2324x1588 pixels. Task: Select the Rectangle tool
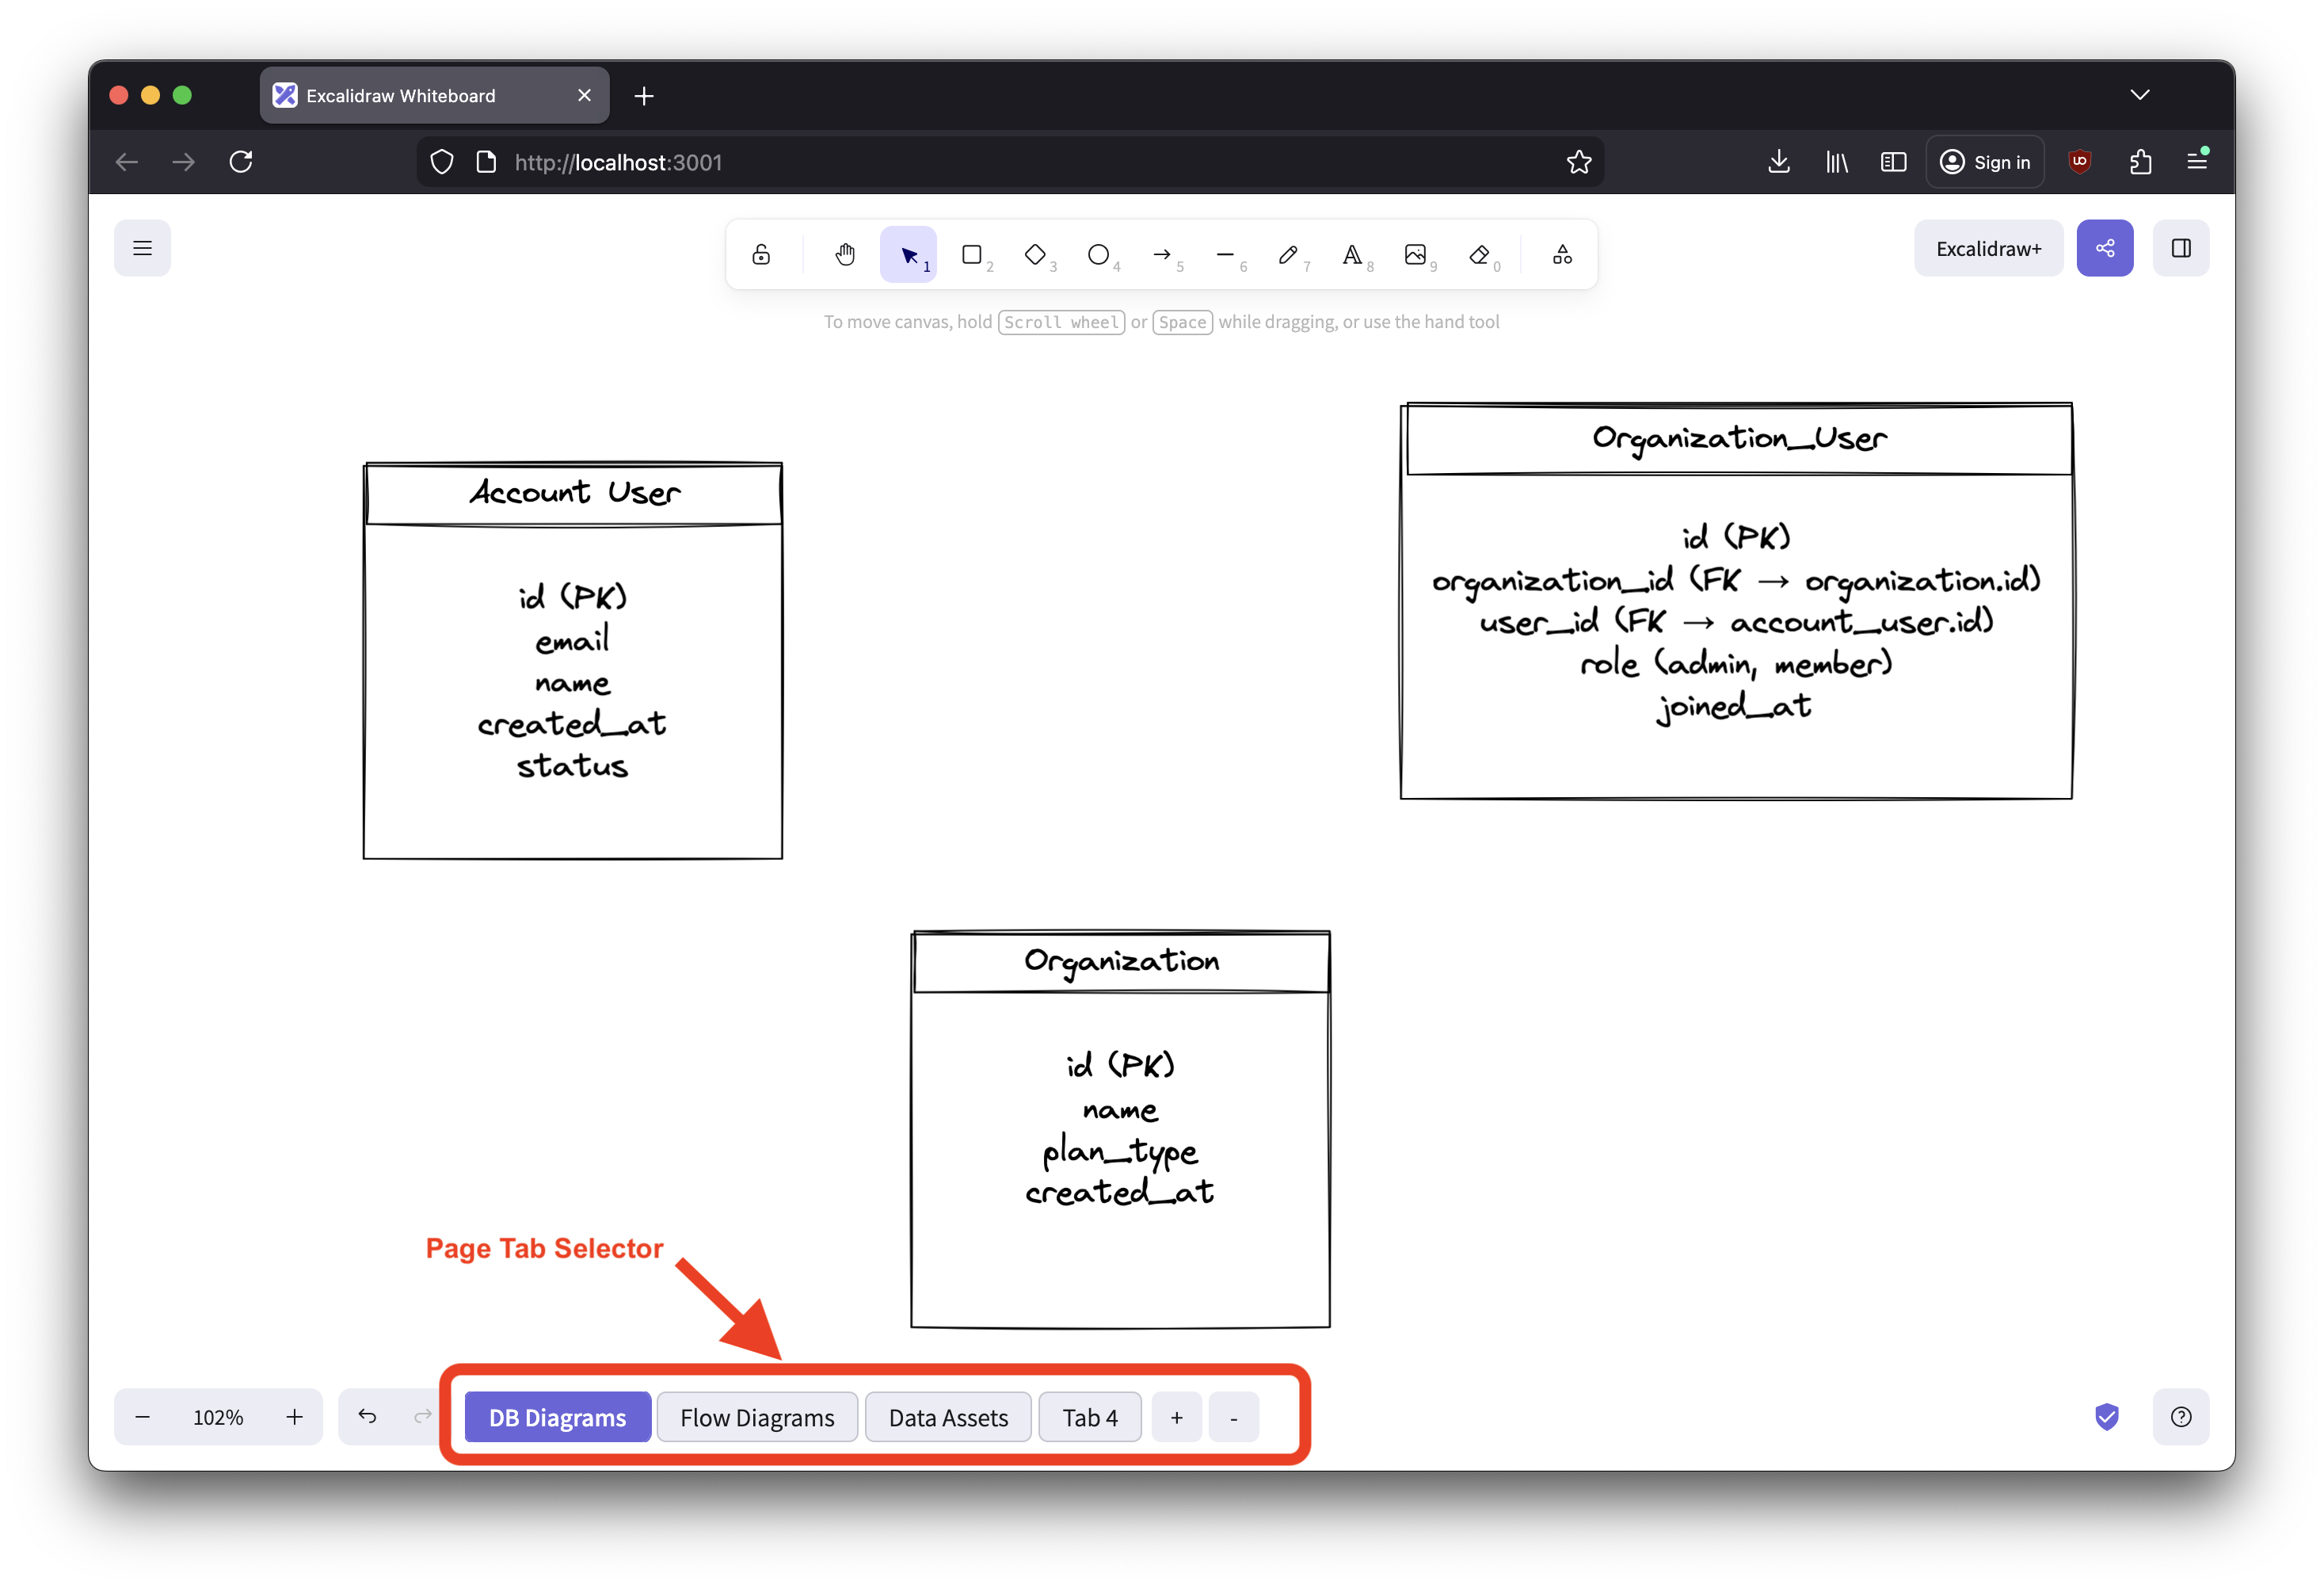pos(971,254)
